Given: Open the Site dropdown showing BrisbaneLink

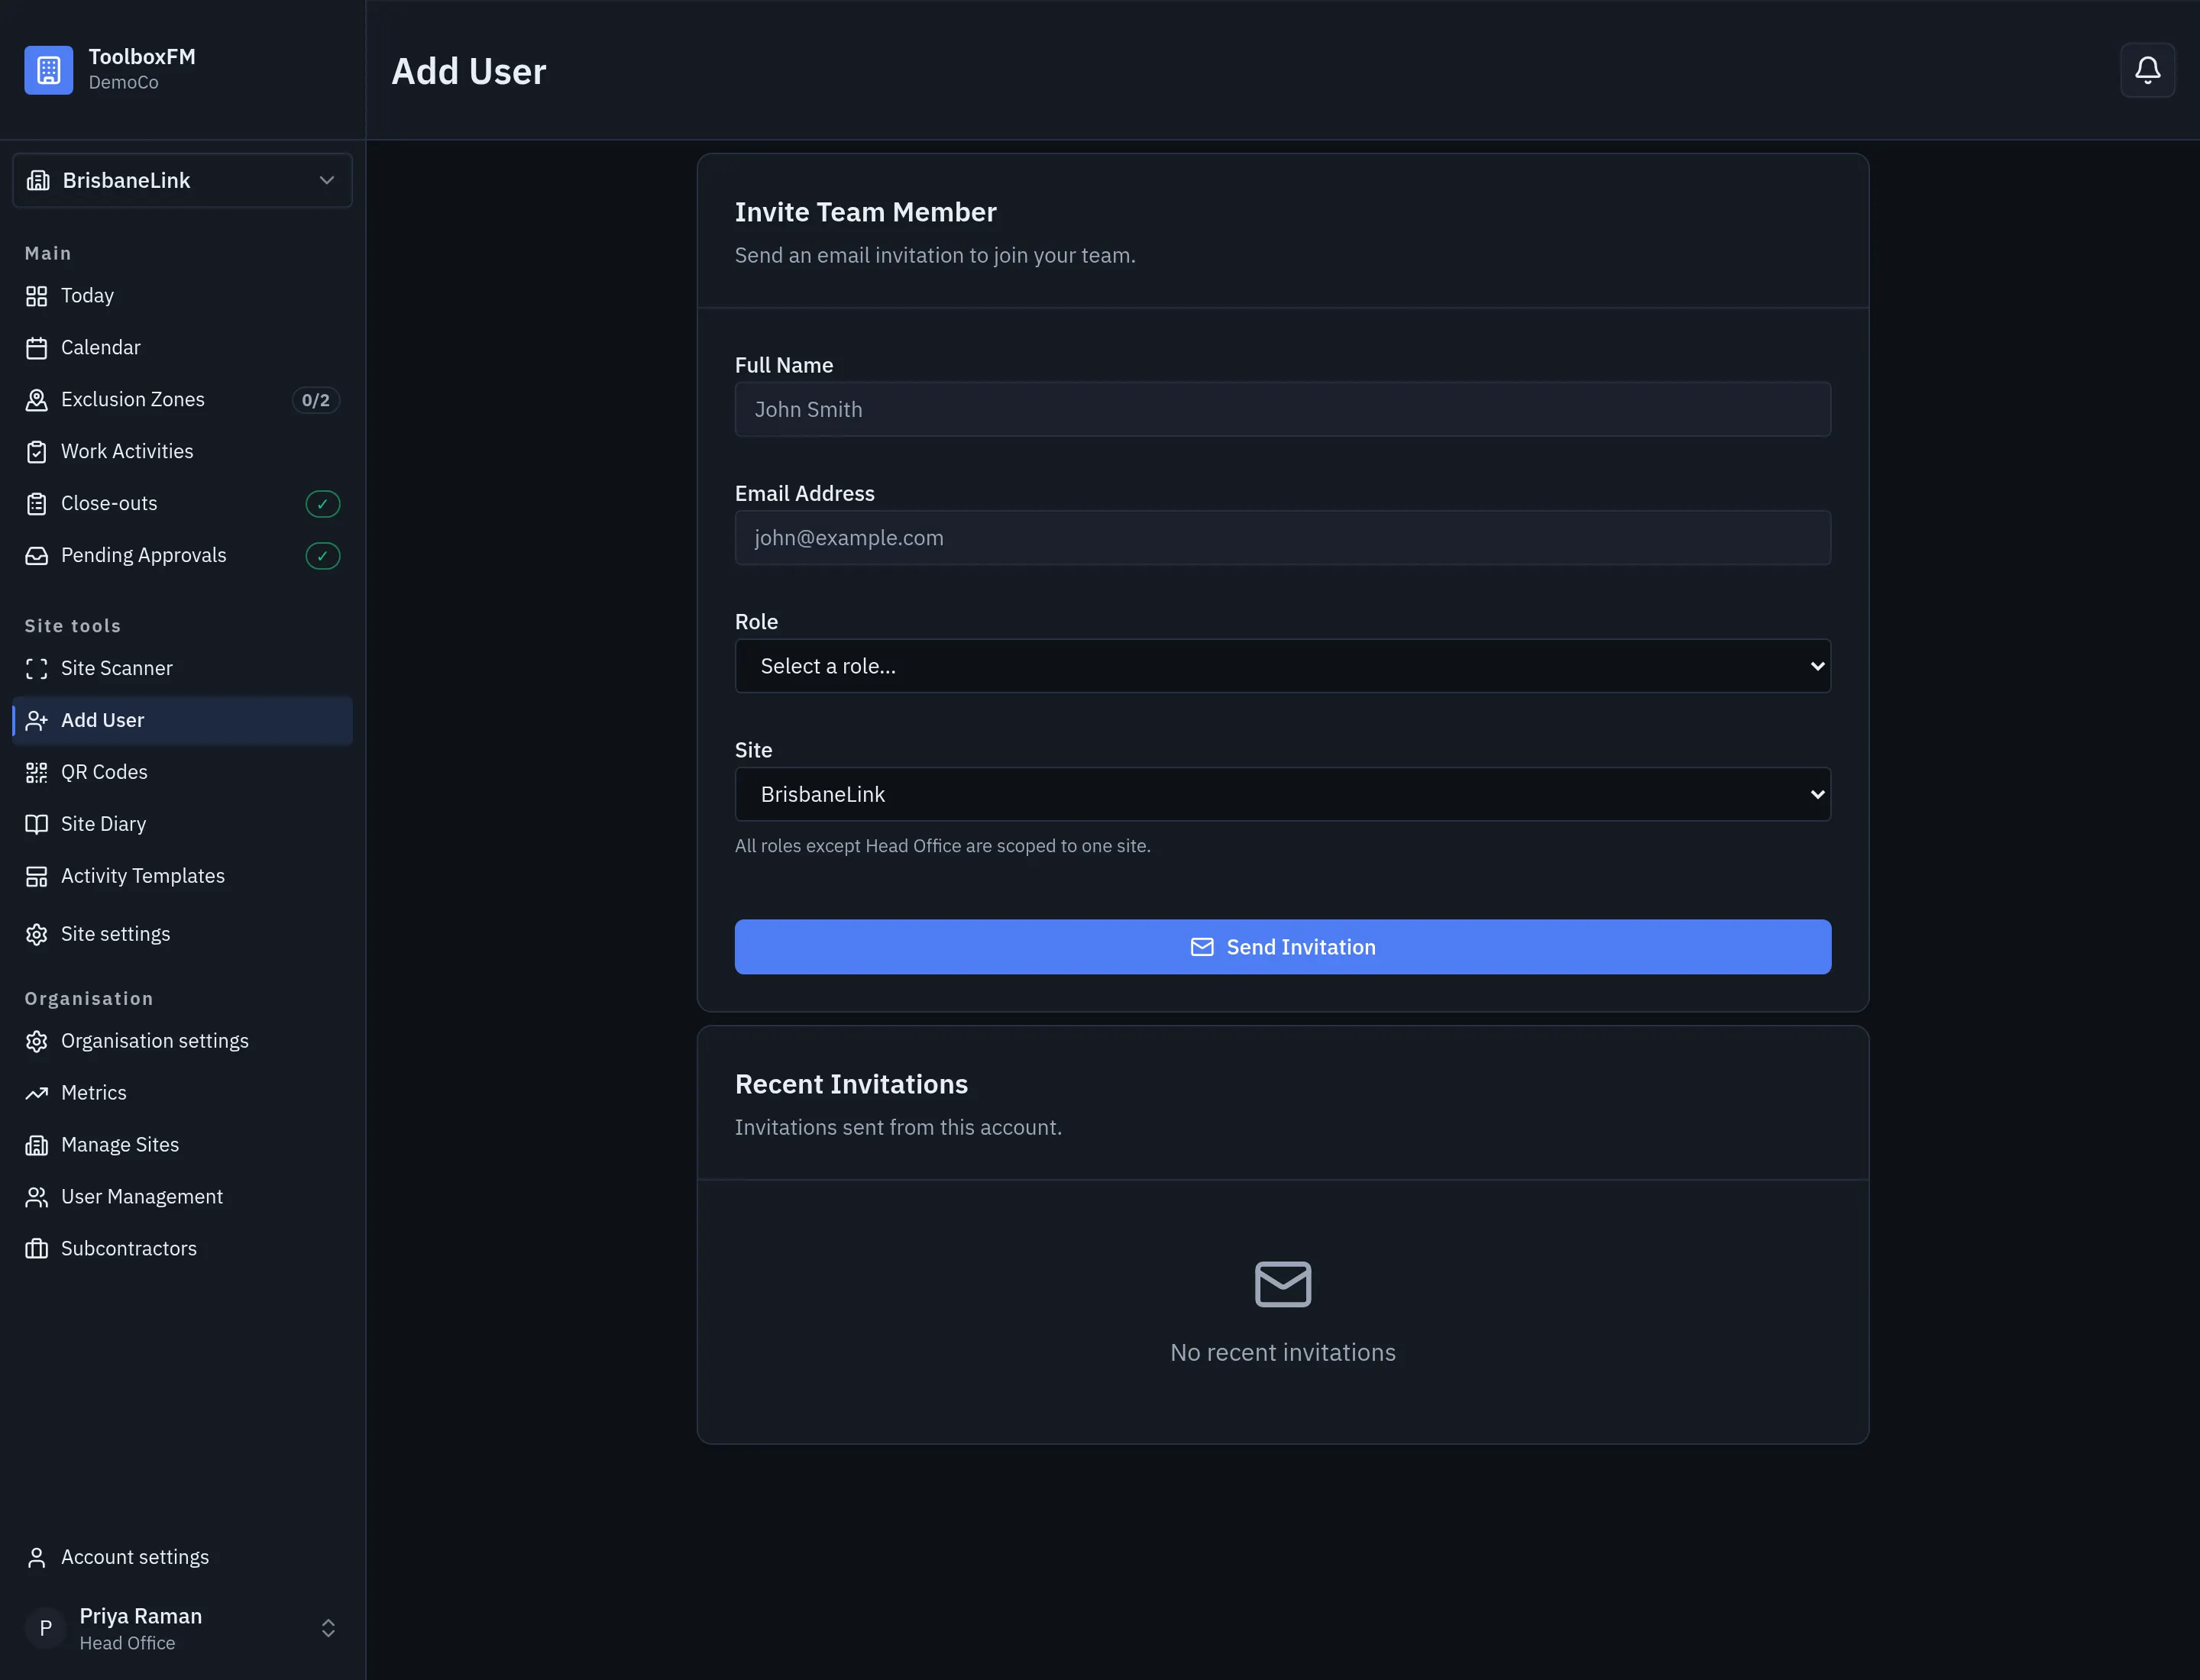Looking at the screenshot, I should click(1283, 795).
